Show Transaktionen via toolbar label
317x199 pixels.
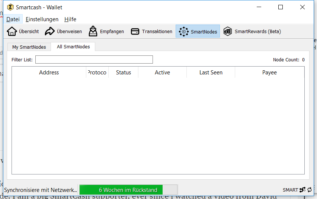click(157, 31)
